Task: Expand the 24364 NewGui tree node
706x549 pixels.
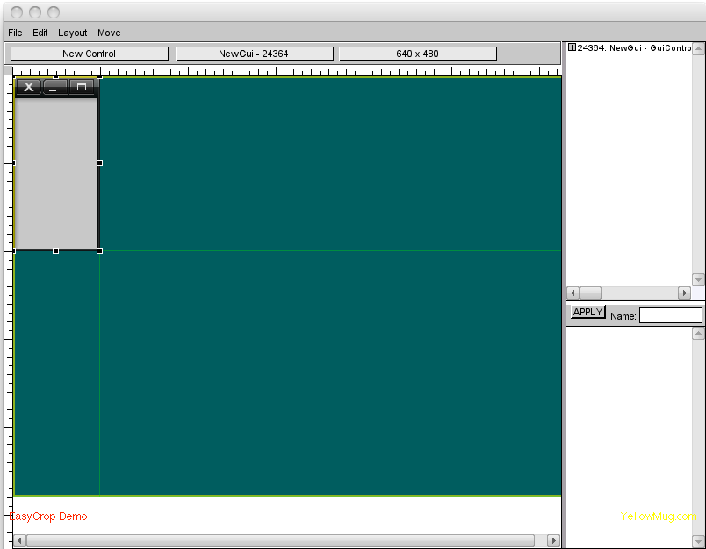Action: [572, 47]
